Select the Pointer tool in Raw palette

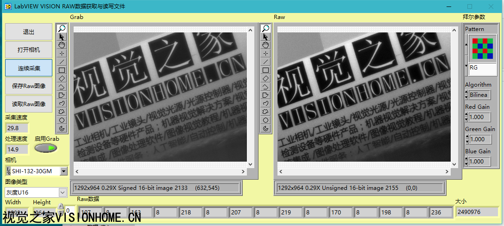pyautogui.click(x=265, y=37)
